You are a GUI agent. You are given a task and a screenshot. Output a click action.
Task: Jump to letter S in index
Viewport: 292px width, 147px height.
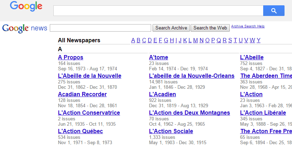[x=230, y=40]
